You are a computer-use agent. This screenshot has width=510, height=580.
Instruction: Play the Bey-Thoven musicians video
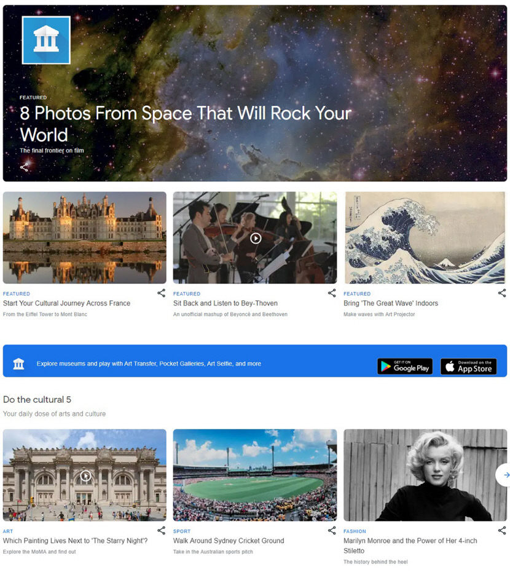pos(256,238)
